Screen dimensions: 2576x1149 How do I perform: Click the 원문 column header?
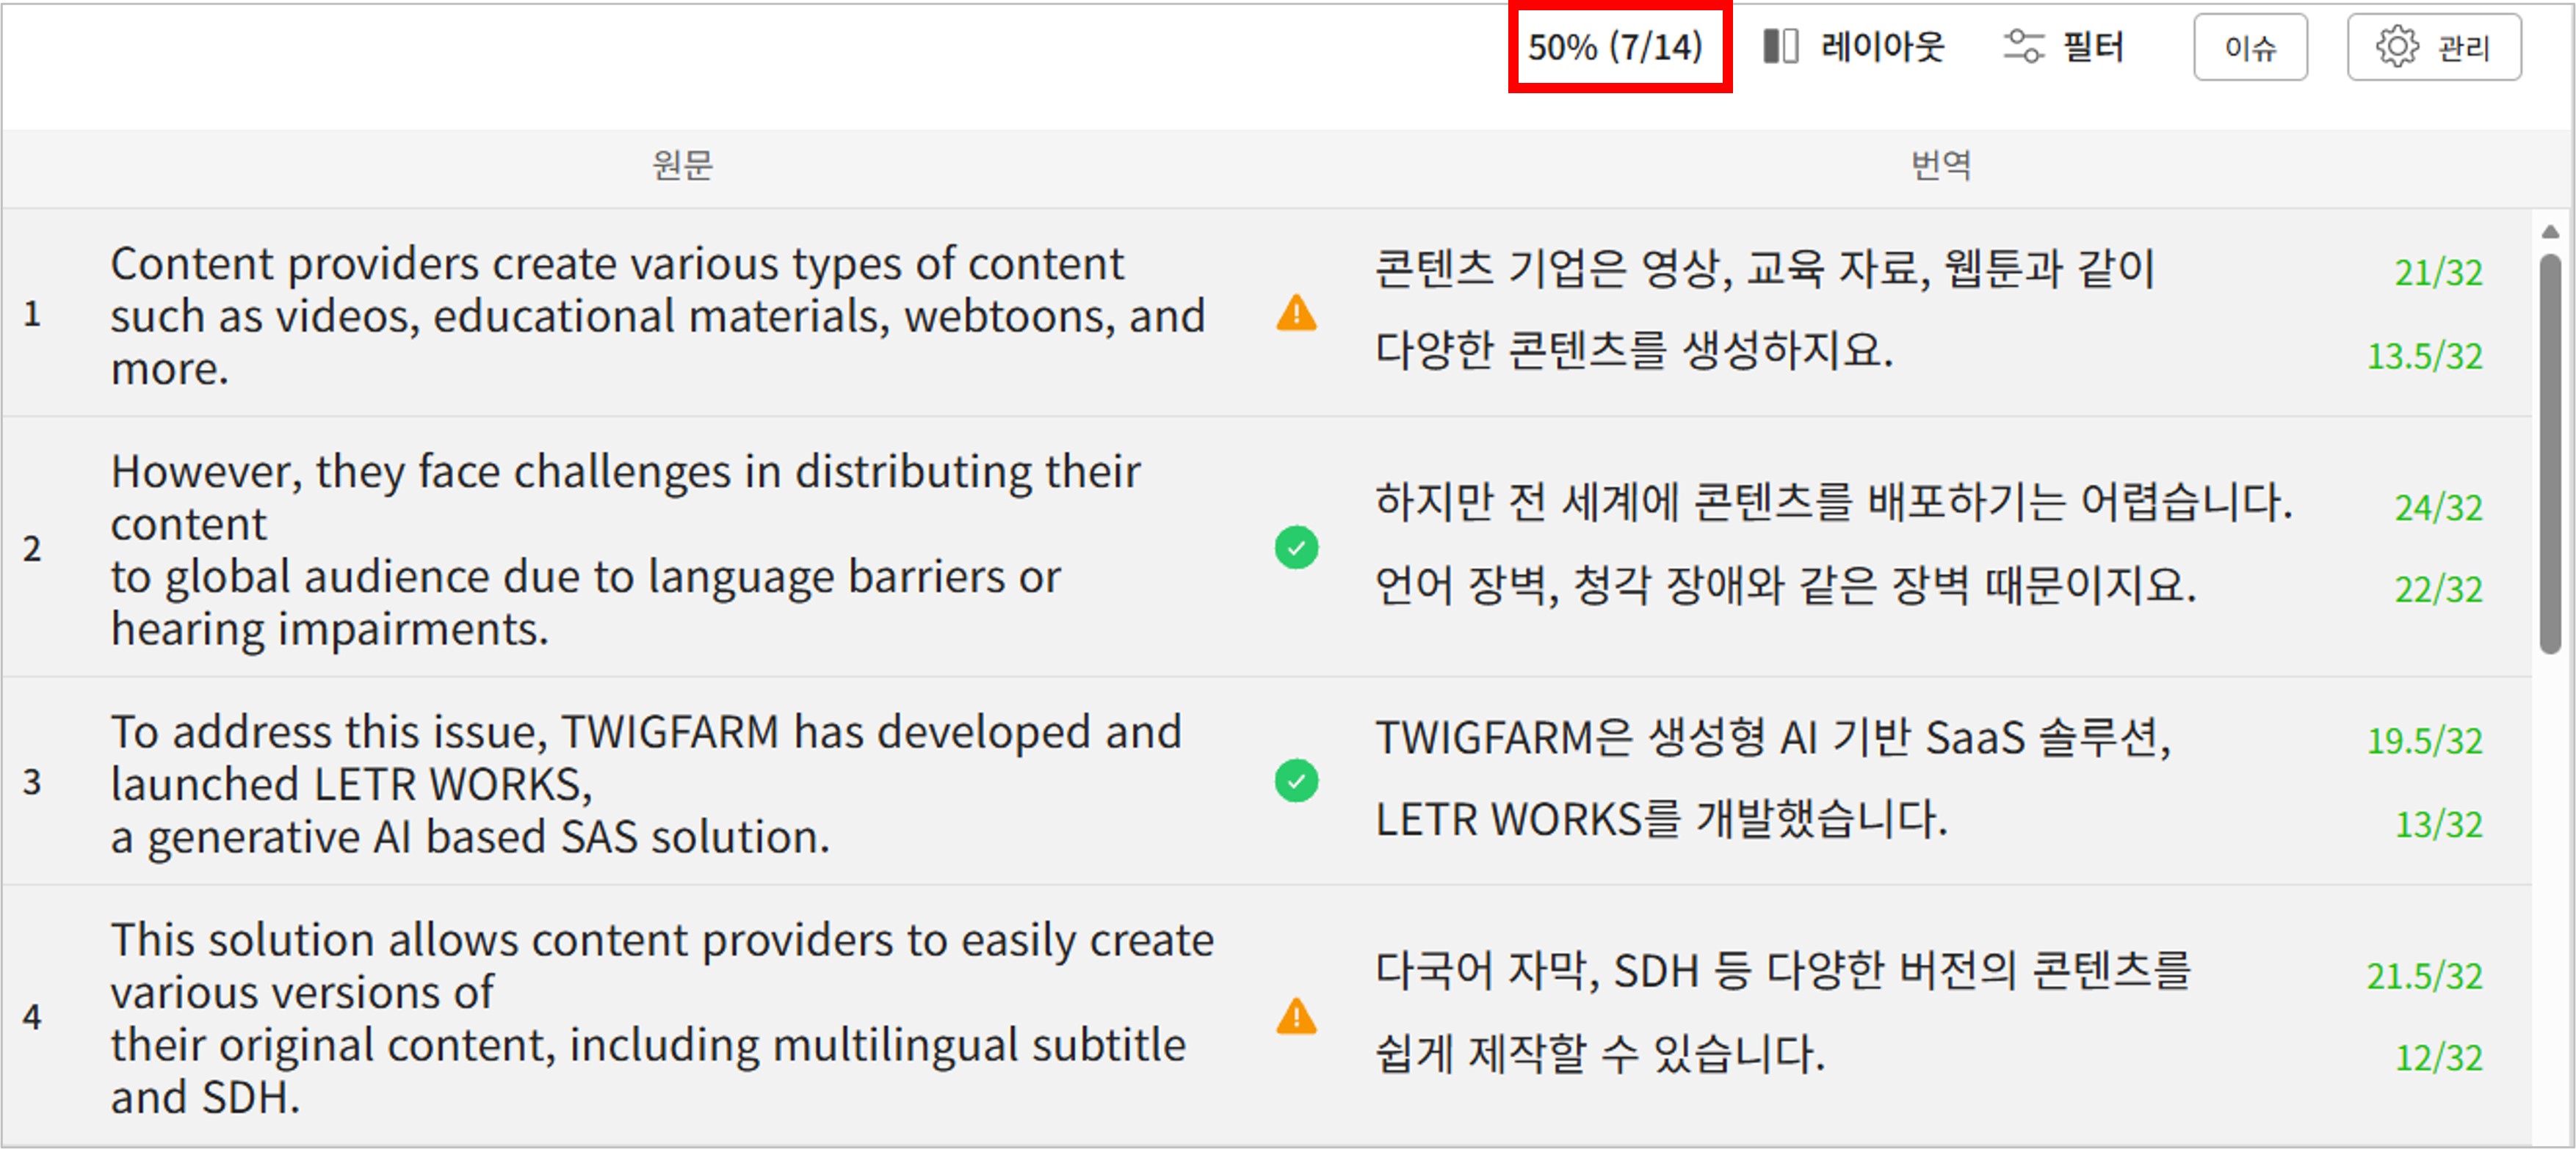click(682, 165)
